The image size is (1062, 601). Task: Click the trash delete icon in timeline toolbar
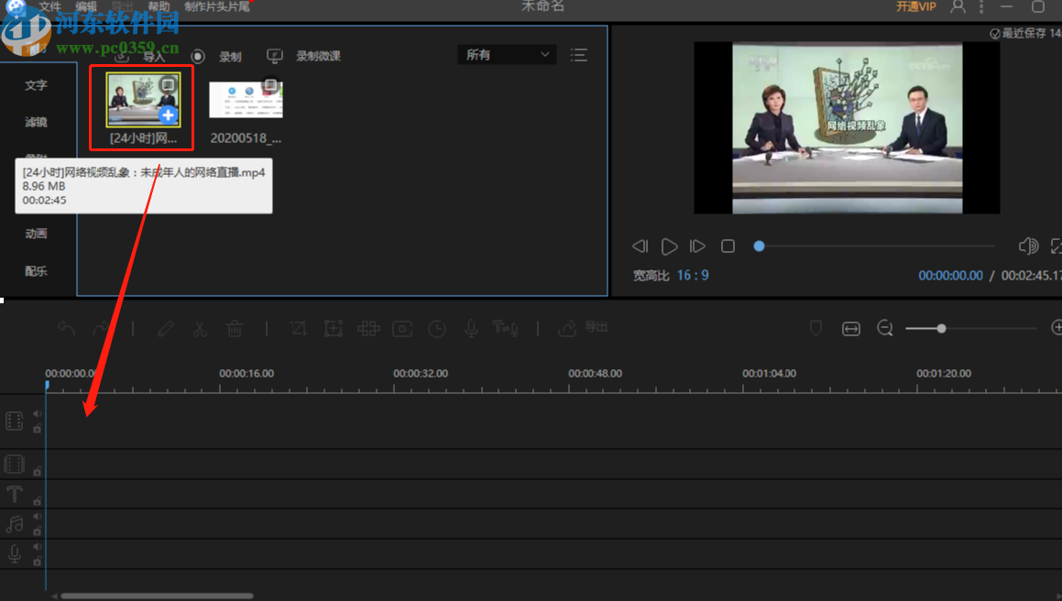(x=235, y=329)
